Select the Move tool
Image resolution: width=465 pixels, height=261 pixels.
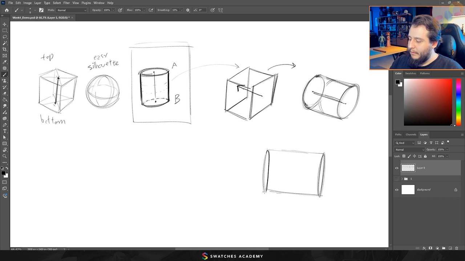click(5, 24)
